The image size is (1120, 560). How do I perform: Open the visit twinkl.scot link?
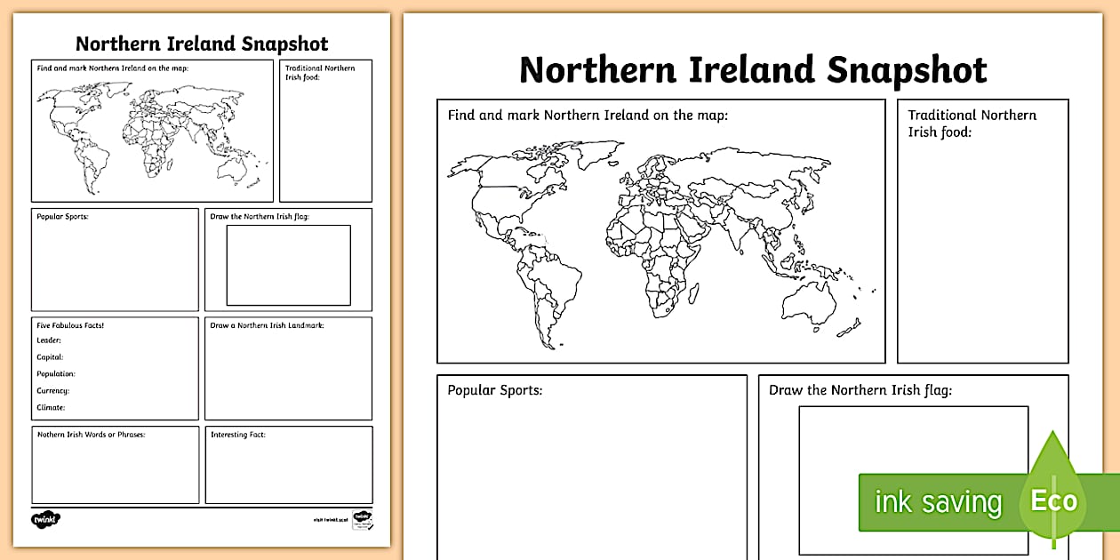(331, 521)
